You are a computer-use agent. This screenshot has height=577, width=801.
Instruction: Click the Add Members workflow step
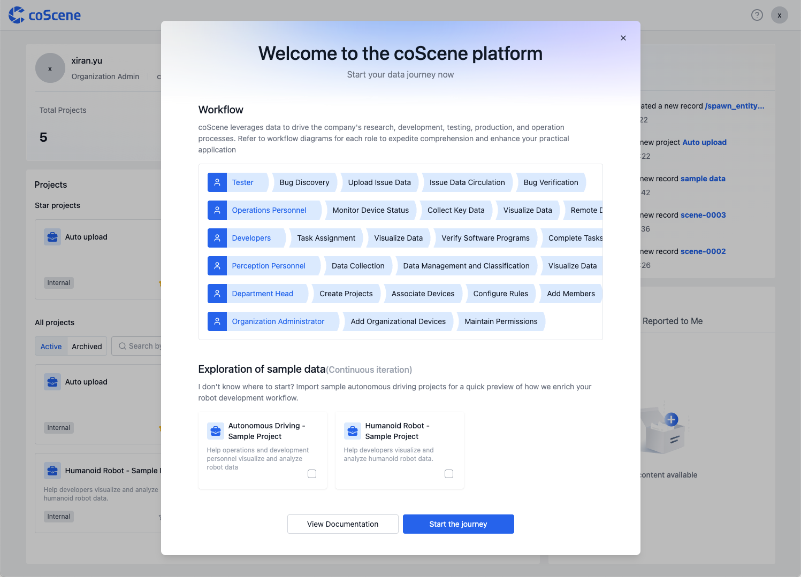click(571, 294)
